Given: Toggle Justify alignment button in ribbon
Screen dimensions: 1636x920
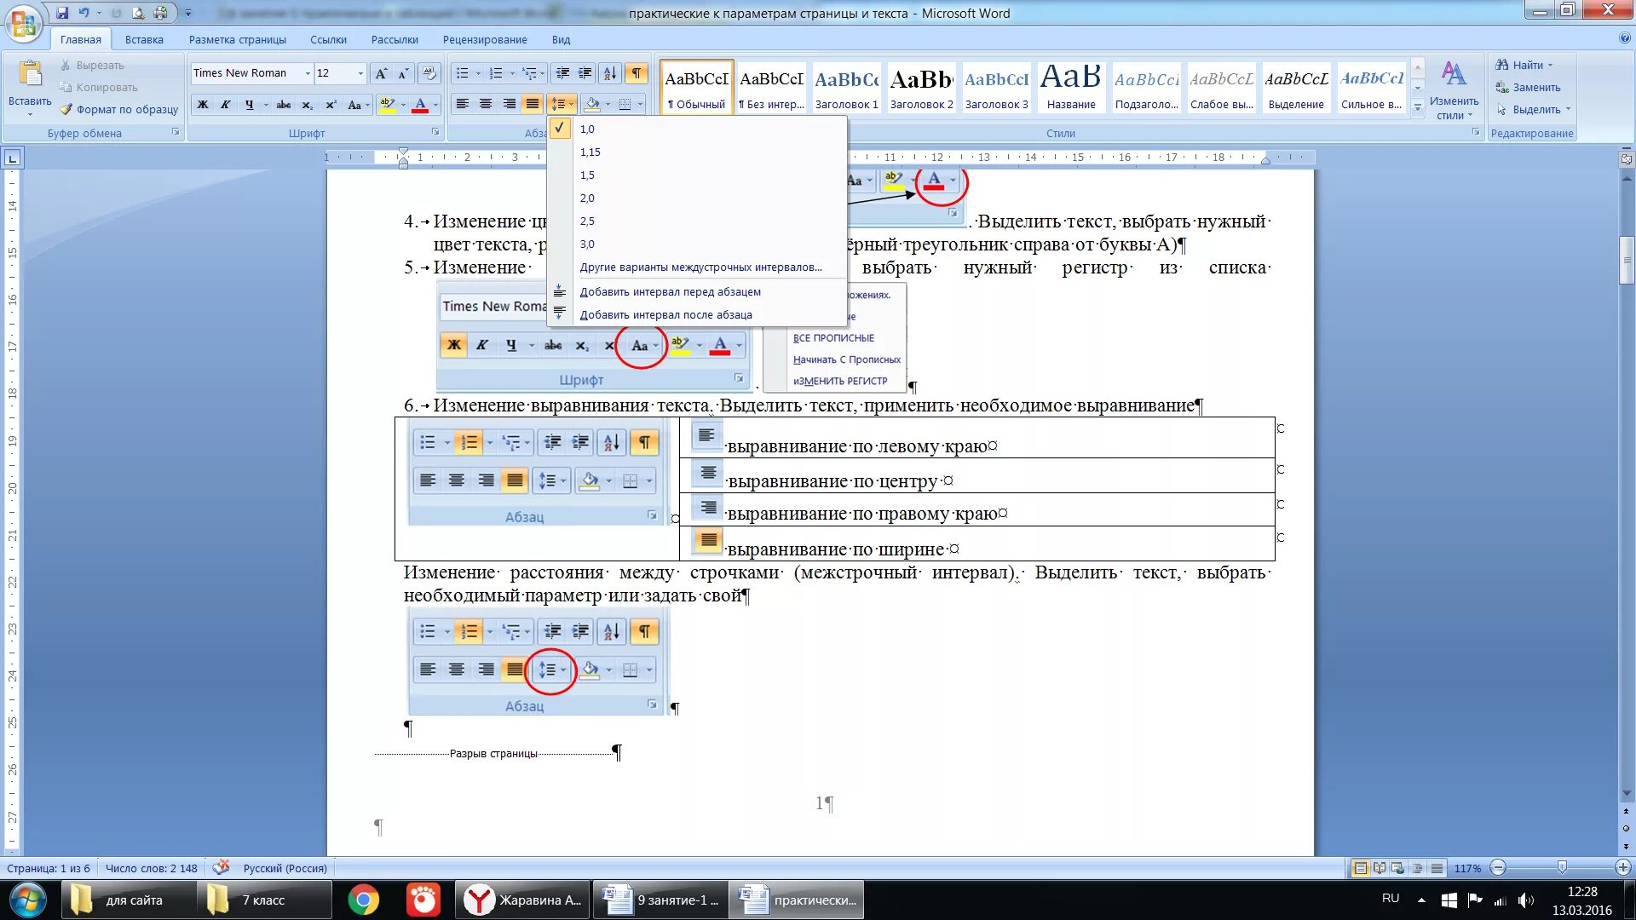Looking at the screenshot, I should click(533, 104).
